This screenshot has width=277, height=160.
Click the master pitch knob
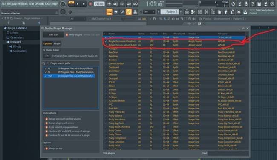[63, 12]
